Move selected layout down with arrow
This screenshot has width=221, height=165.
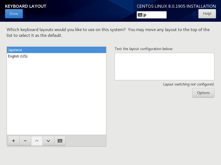click(48, 141)
